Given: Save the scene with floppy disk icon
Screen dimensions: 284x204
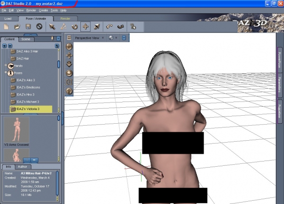Looking at the screenshot, I should pos(28,27).
